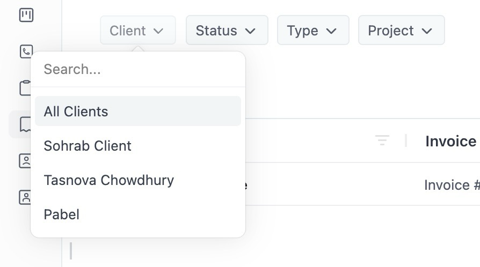Expand the Status filter dropdown

(x=227, y=30)
